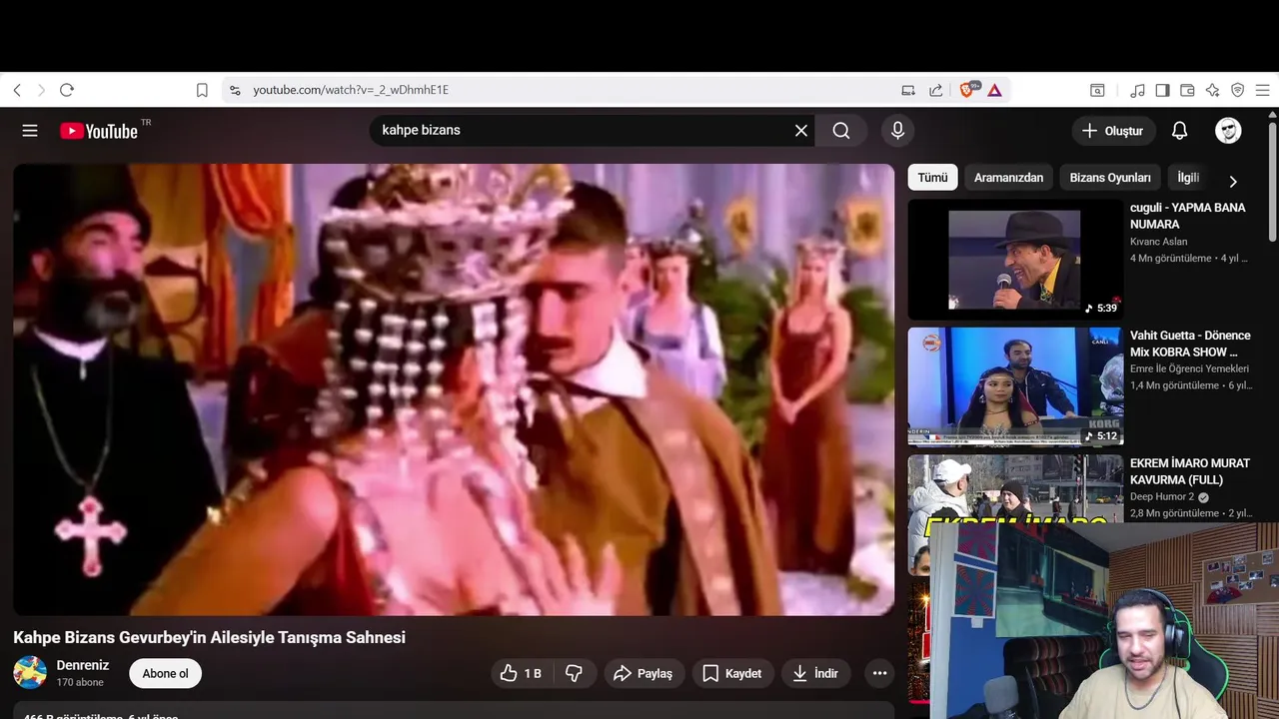The height and width of the screenshot is (719, 1279).
Task: Download the video with İndir
Action: (815, 674)
